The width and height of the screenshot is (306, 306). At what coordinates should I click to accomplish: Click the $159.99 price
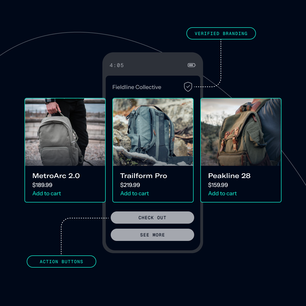coord(218,185)
